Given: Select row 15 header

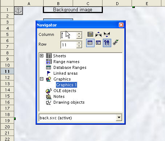Looking at the screenshot, I should coord(7,96).
